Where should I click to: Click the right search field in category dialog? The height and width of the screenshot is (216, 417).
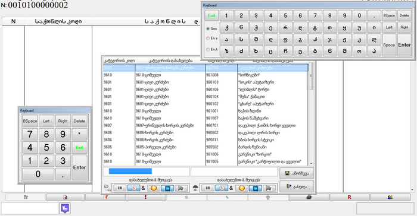tap(234, 171)
